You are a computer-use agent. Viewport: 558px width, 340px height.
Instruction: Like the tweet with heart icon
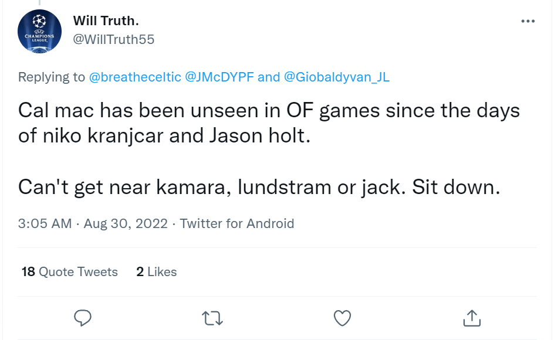(x=342, y=318)
